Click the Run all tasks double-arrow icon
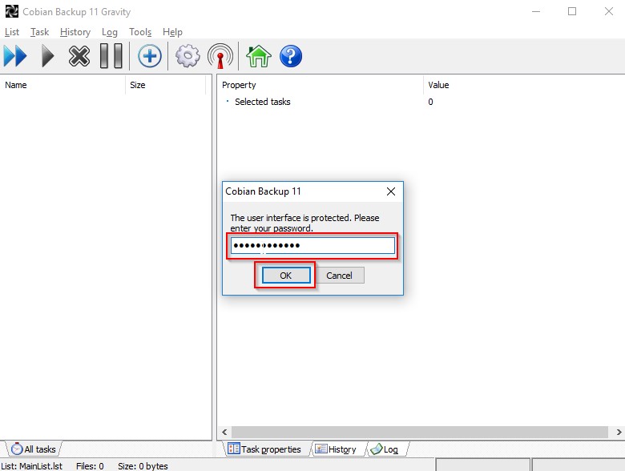Image resolution: width=625 pixels, height=471 pixels. (15, 56)
